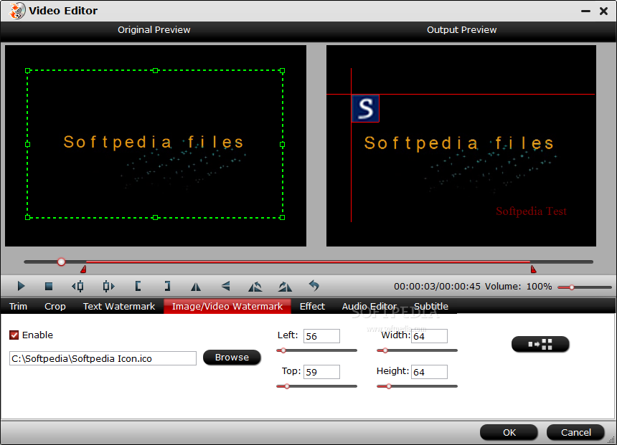Click the watermark file path field

click(x=103, y=358)
